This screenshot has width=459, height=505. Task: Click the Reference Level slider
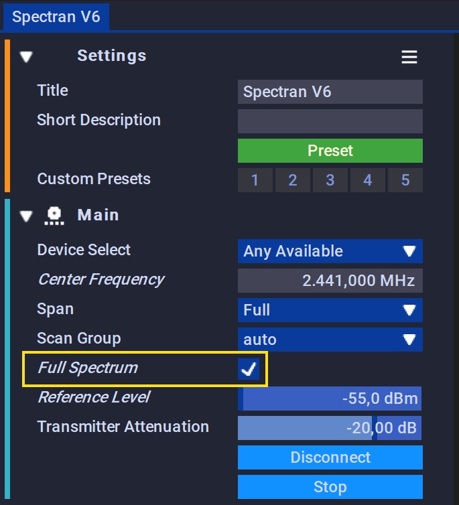pyautogui.click(x=330, y=399)
